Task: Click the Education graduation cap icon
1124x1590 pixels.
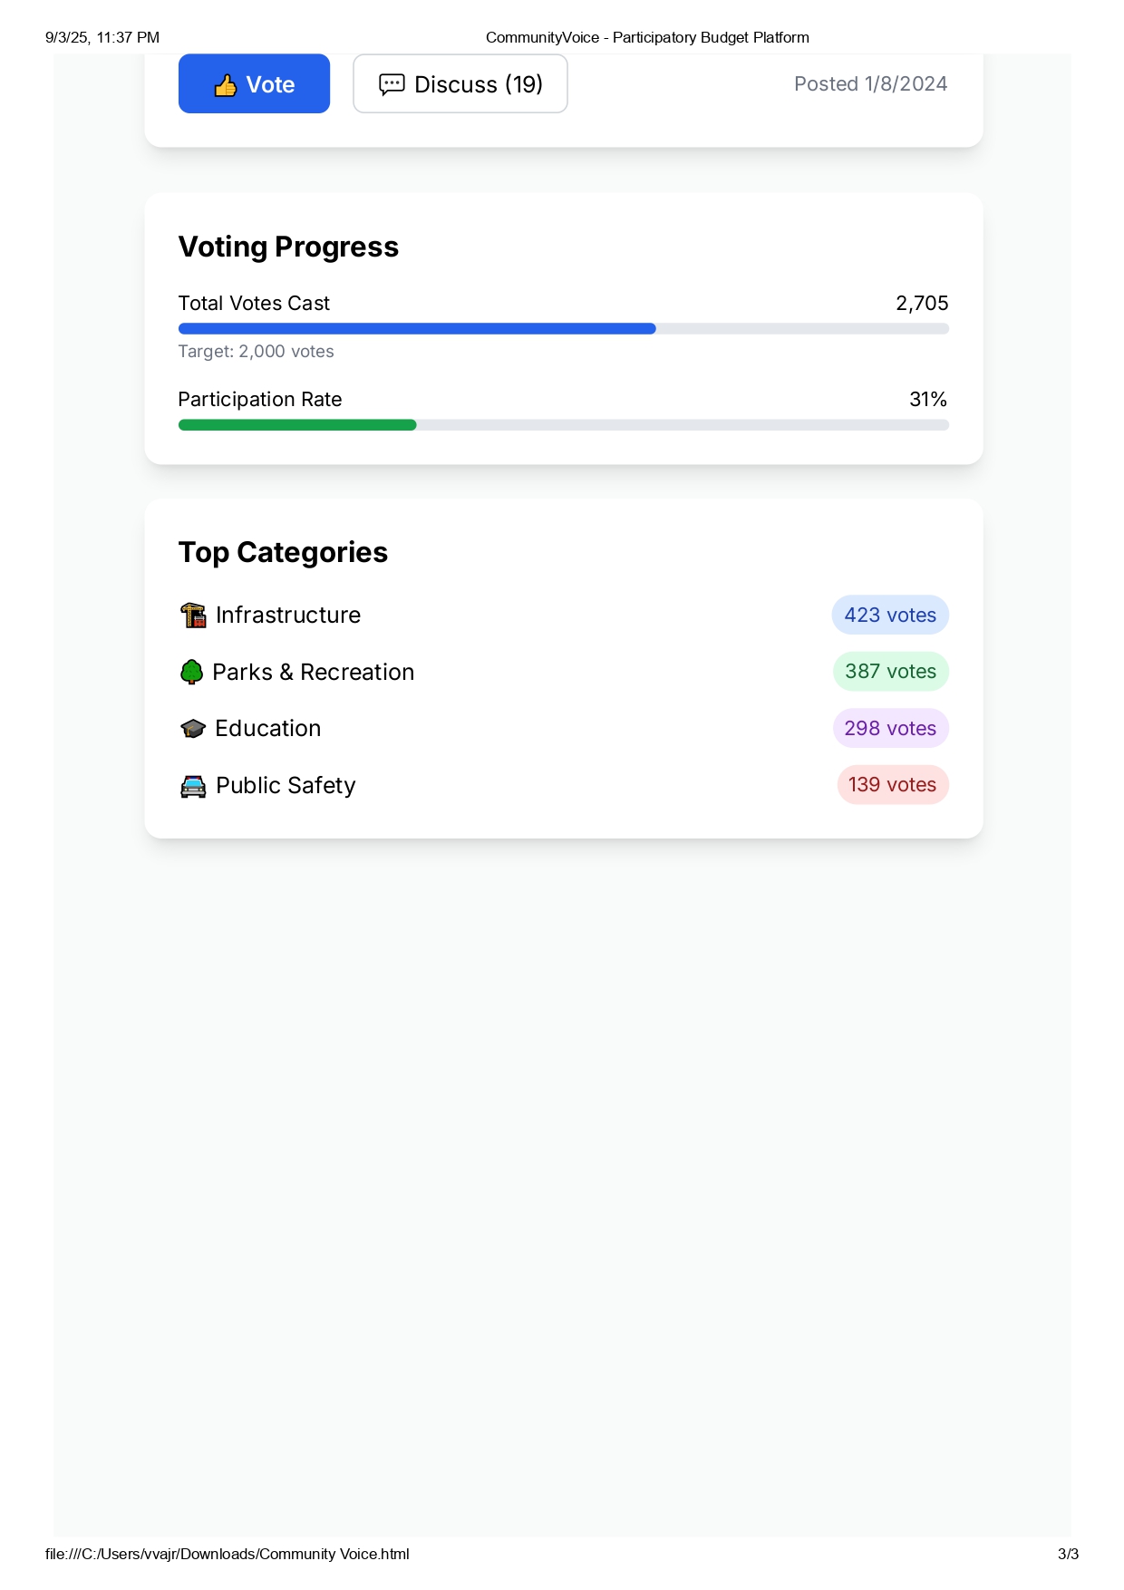Action: [193, 729]
